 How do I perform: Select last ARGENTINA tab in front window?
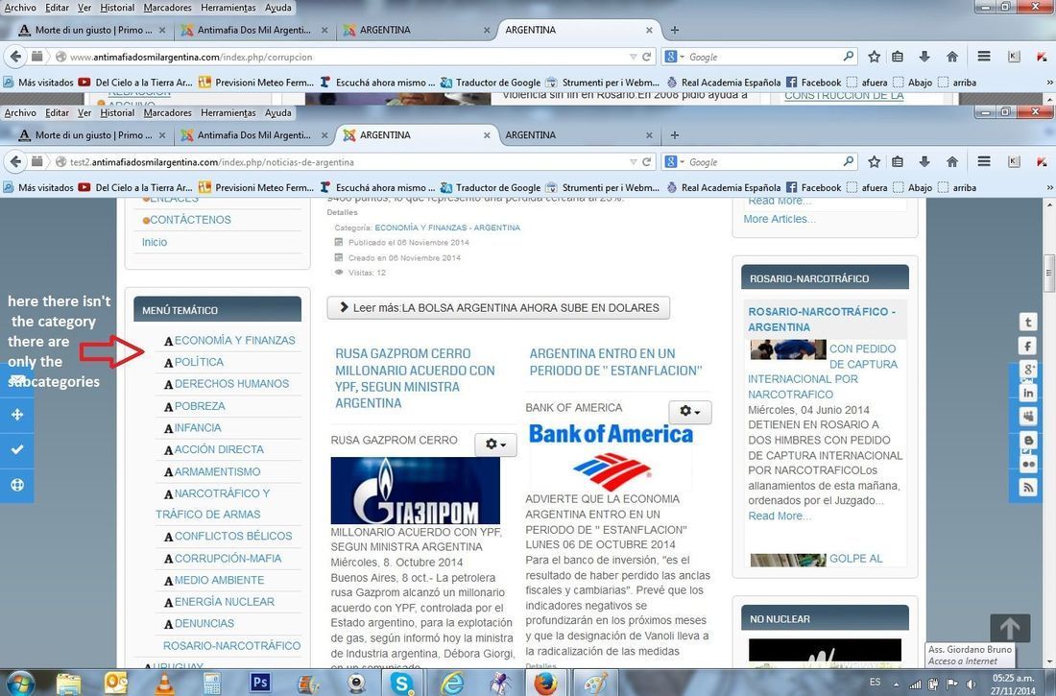[577, 134]
